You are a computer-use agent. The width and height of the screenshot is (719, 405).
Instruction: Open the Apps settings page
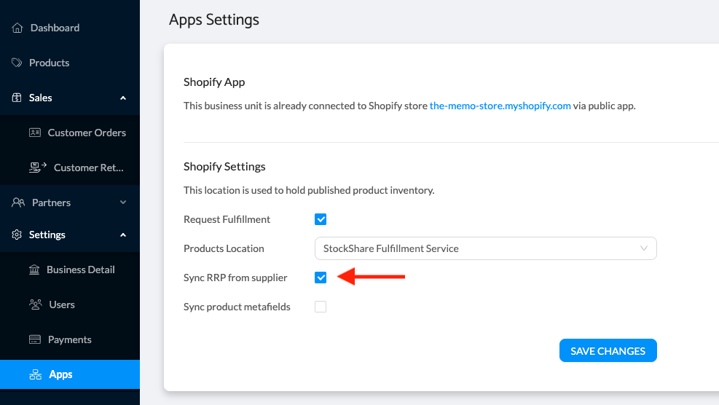pos(60,374)
